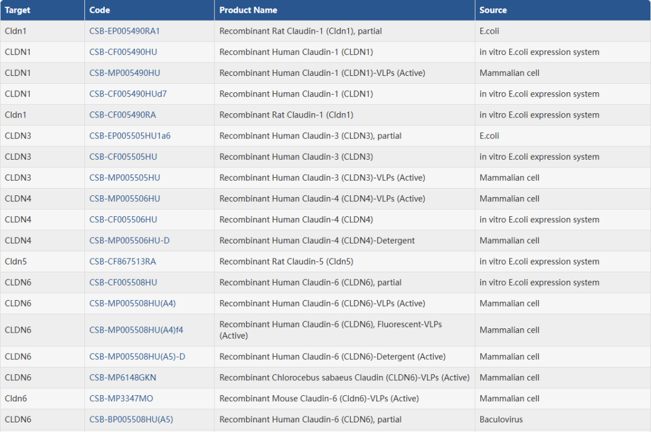This screenshot has height=432, width=651.
Task: Open CSB-MP005490HU product page
Action: click(x=124, y=73)
